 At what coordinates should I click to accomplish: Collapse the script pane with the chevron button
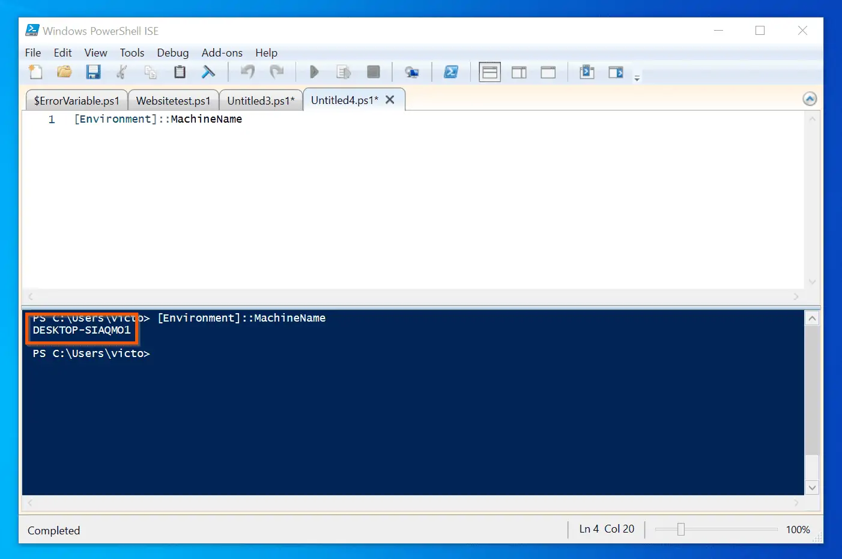pos(810,99)
